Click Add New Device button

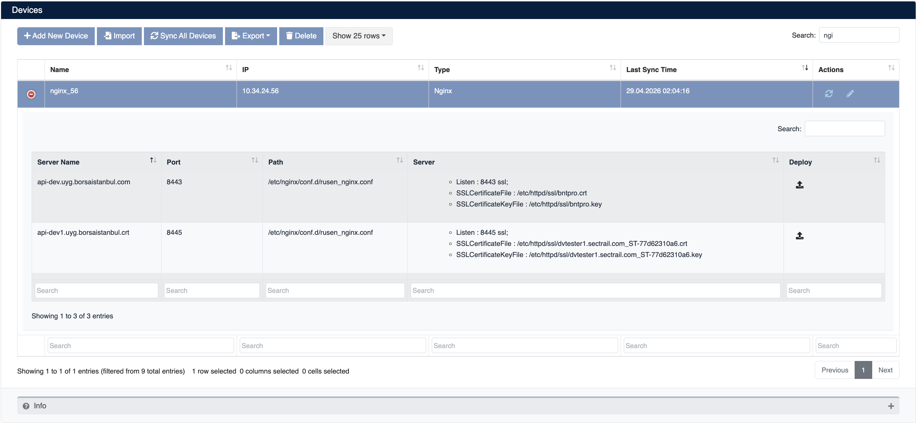tap(56, 36)
